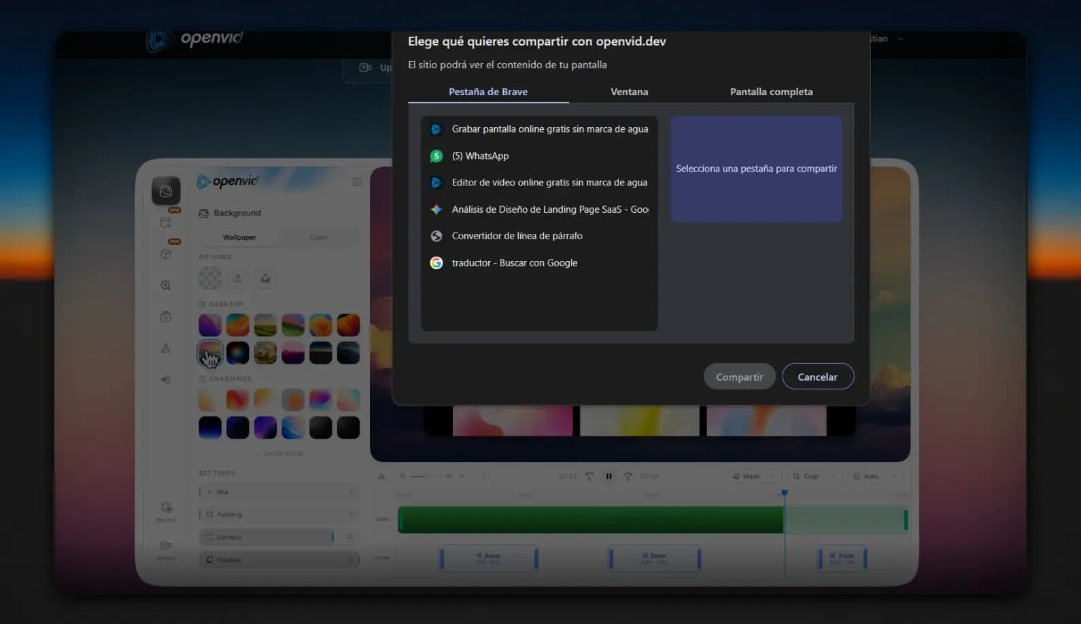Adjust the Shadow slider
The height and width of the screenshot is (624, 1081).
tap(279, 559)
